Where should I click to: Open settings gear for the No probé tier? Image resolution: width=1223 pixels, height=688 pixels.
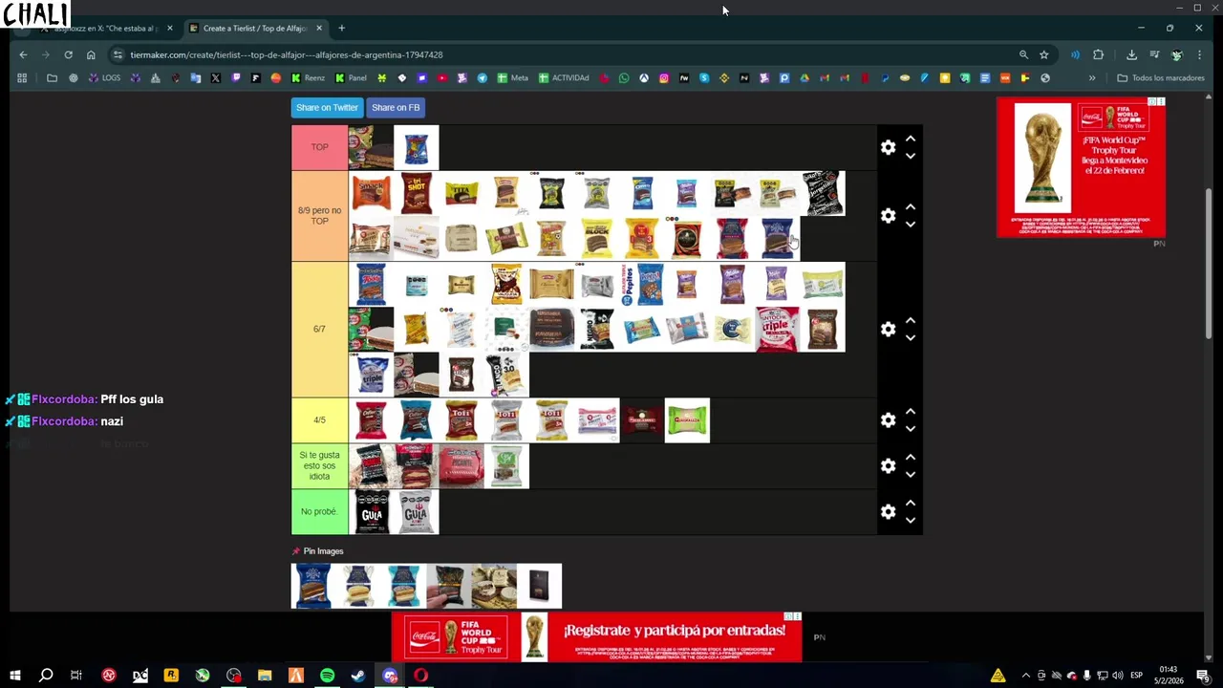(889, 511)
